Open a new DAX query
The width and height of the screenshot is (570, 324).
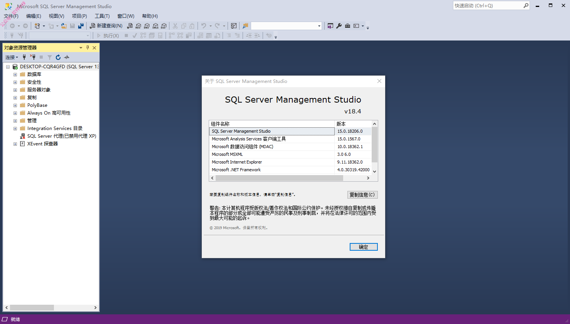(x=164, y=26)
